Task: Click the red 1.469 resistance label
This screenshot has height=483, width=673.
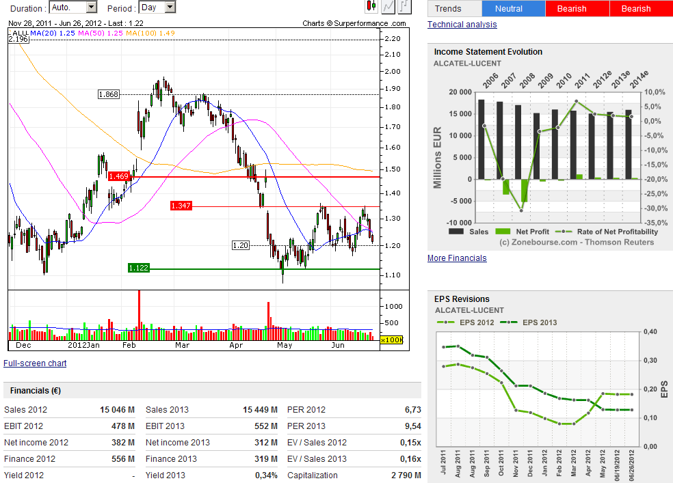Action: [119, 176]
